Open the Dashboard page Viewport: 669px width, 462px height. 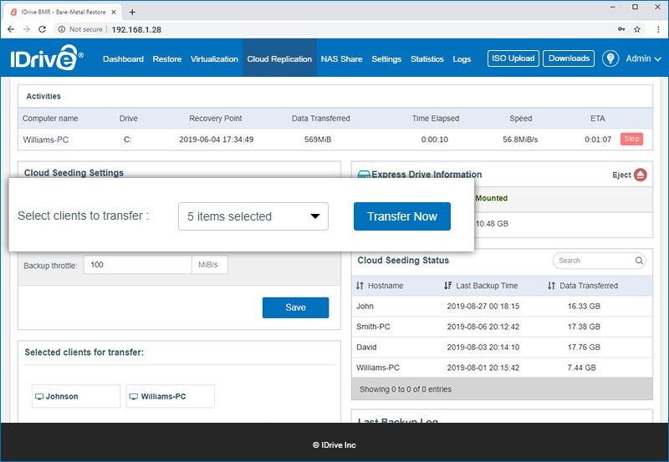123,58
